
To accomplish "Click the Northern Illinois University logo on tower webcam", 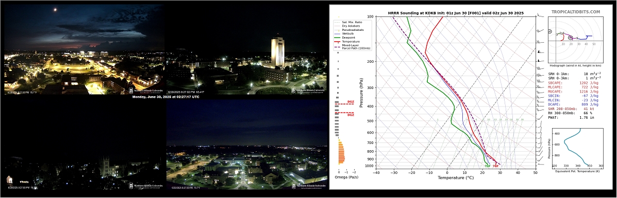I will click(308, 90).
